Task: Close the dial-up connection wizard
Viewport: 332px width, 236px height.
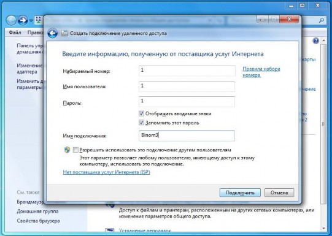Action: tap(289, 19)
